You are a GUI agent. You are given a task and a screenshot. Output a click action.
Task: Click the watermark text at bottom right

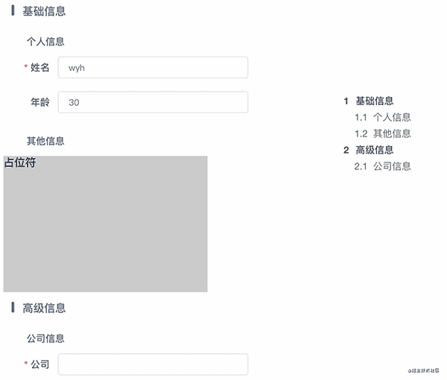click(x=423, y=370)
